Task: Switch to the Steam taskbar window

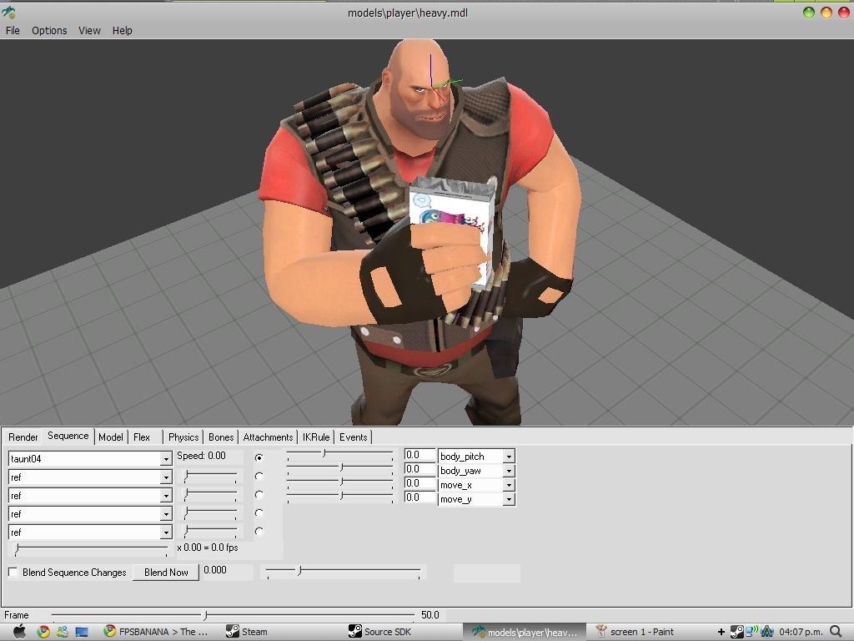Action: (x=247, y=632)
